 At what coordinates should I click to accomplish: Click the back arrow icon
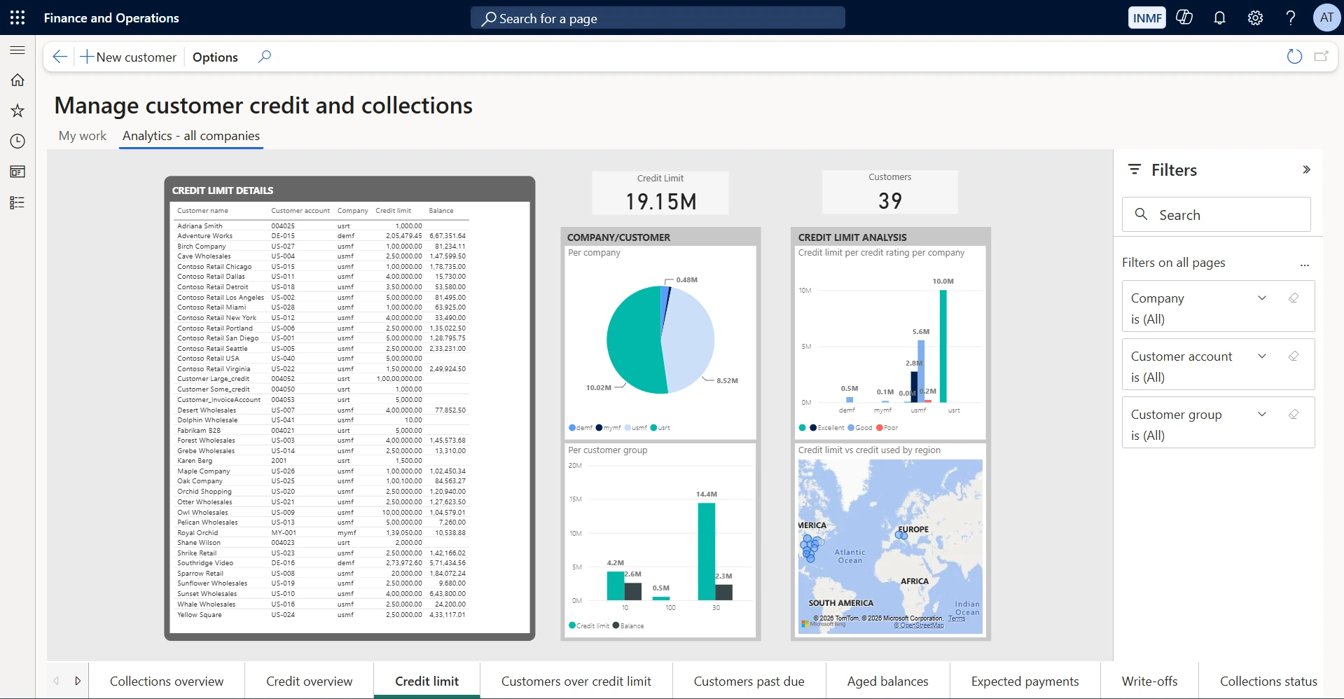(x=60, y=57)
